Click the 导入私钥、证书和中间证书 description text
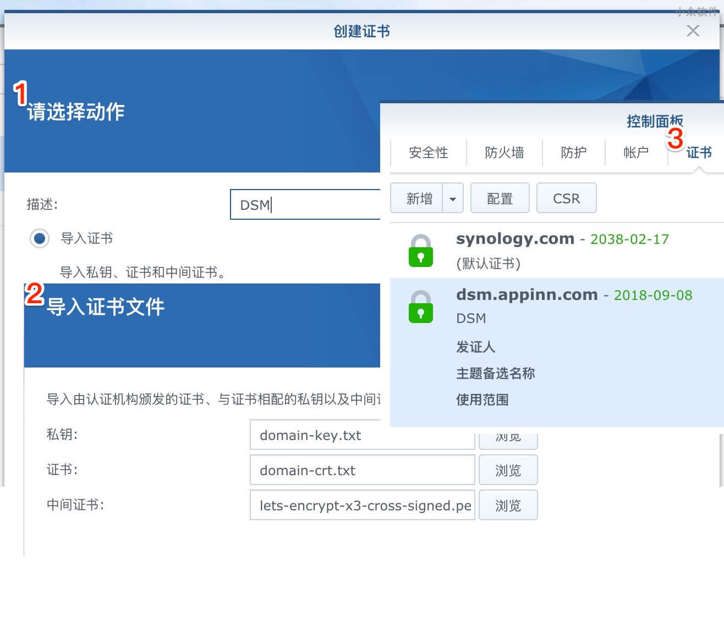 [142, 272]
